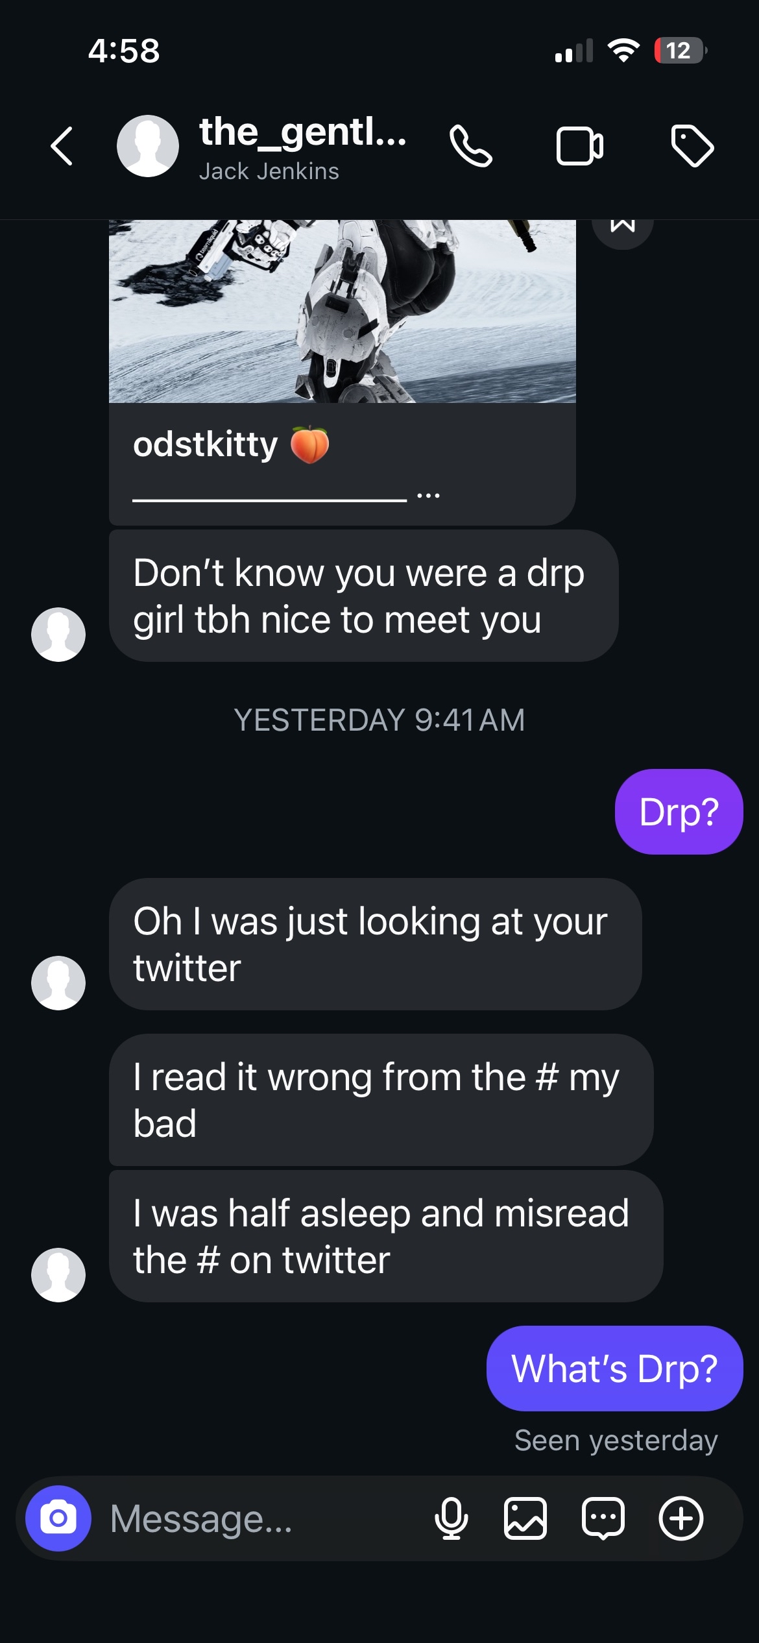
Task: Focus the Message... text input field
Action: click(x=259, y=1518)
